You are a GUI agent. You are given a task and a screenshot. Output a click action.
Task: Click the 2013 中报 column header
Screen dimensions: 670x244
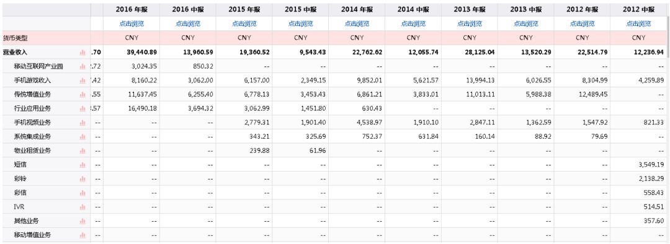click(x=526, y=10)
